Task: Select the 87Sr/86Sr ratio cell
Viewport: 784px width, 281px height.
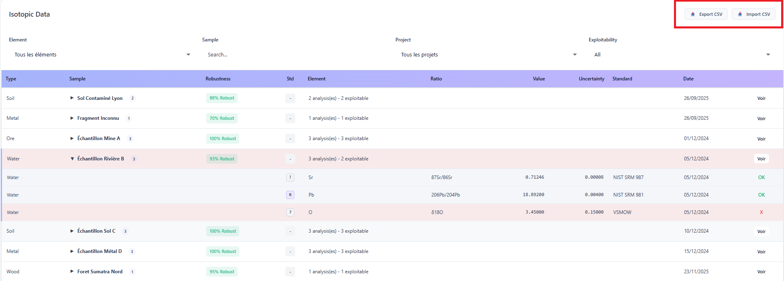Action: [442, 177]
